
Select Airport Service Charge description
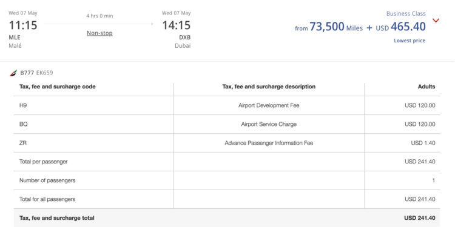[x=269, y=124]
